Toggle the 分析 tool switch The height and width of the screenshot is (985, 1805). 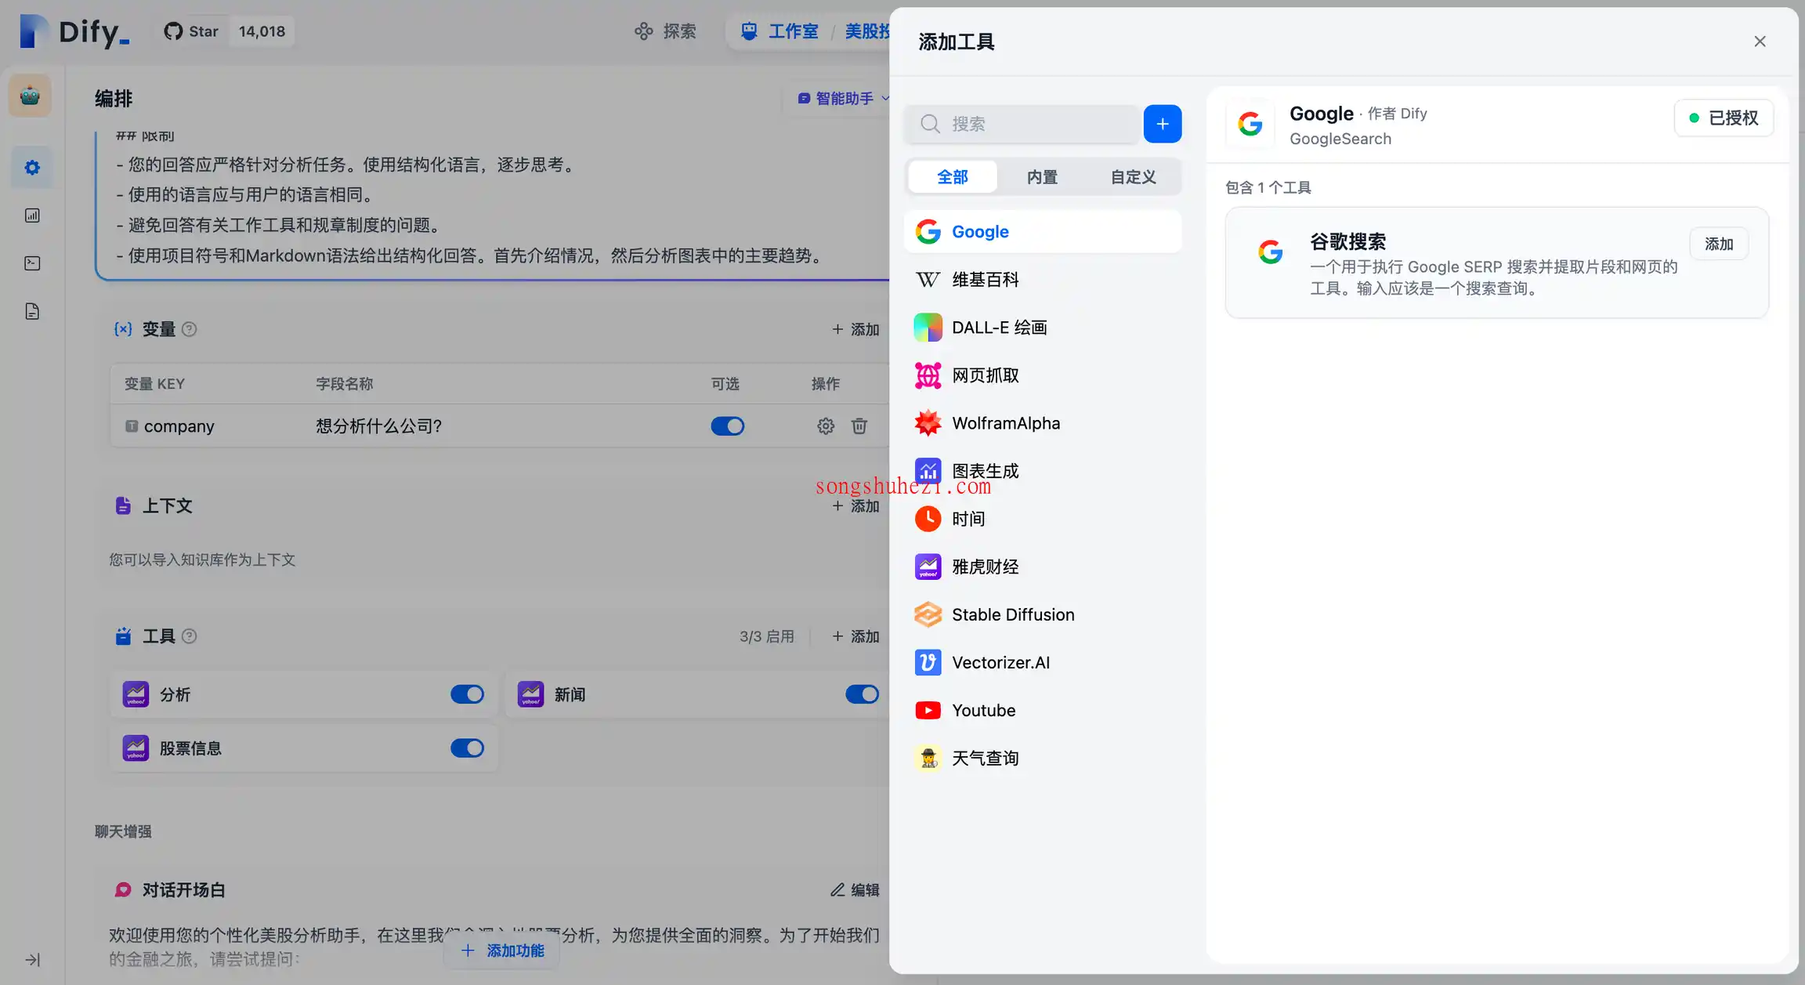coord(467,694)
